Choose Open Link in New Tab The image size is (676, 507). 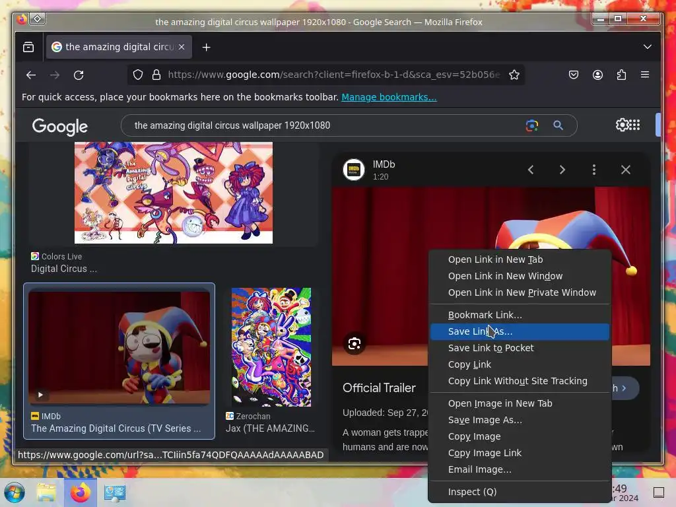click(520, 259)
